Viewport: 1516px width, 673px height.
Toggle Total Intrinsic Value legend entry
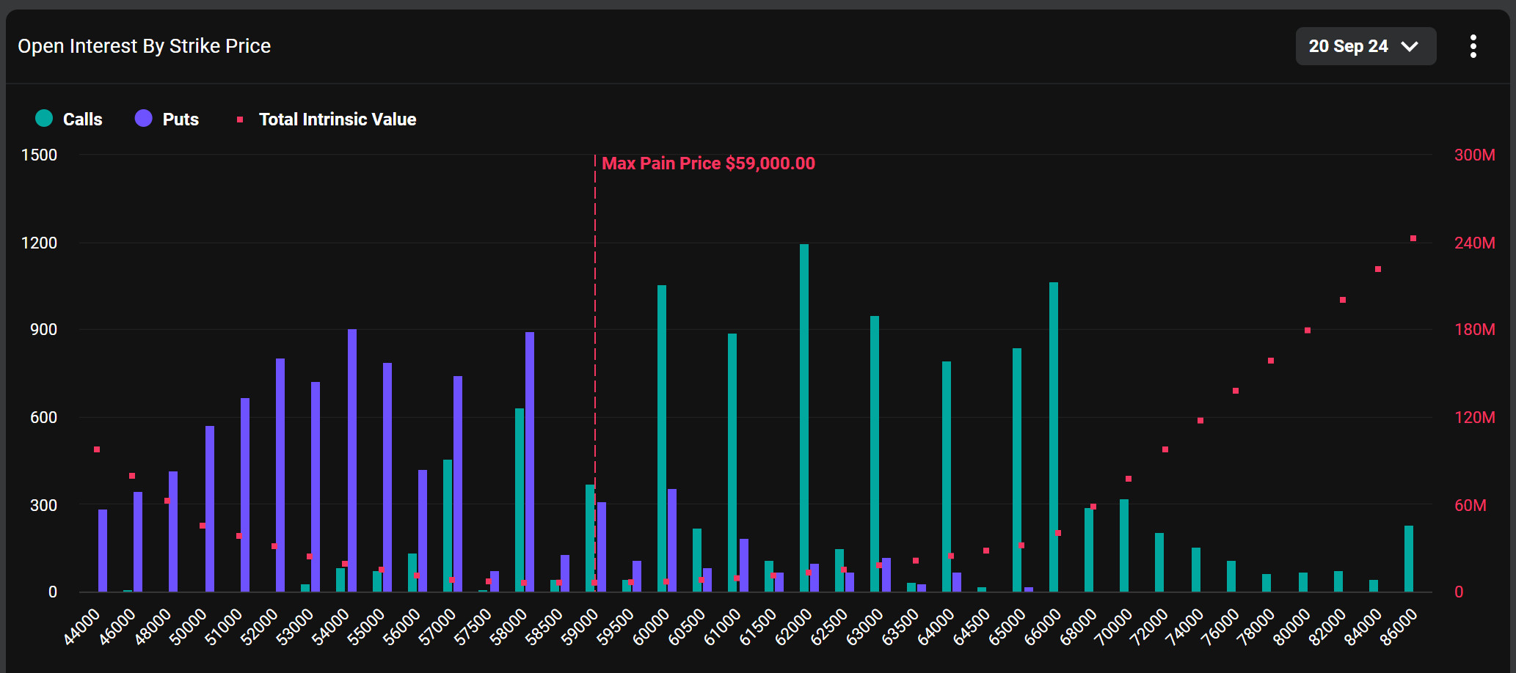point(327,119)
